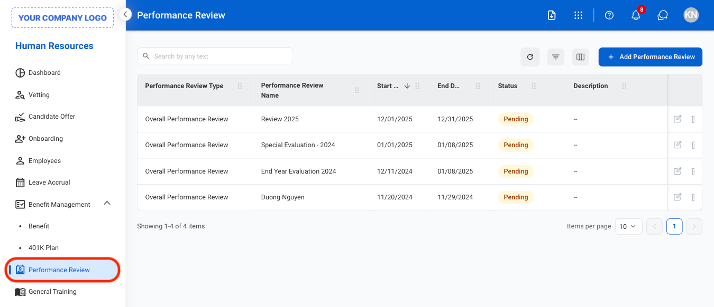Go to page 1 in pagination
714x307 pixels.
tap(674, 226)
